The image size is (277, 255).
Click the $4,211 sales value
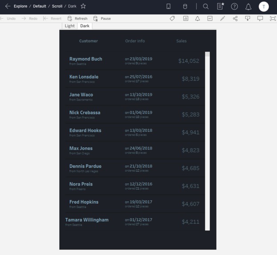point(191,222)
